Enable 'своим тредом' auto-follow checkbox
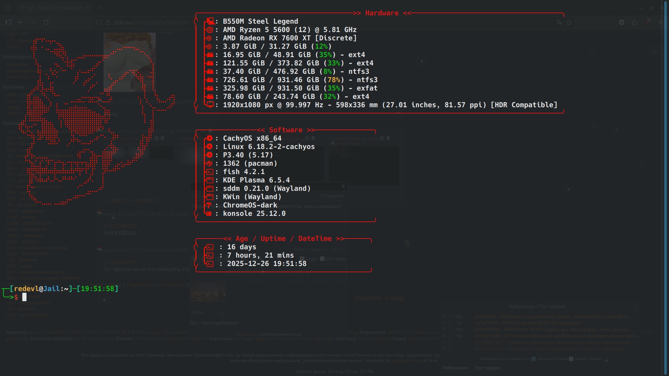Screen dimensions: 669x376 (x=571, y=359)
